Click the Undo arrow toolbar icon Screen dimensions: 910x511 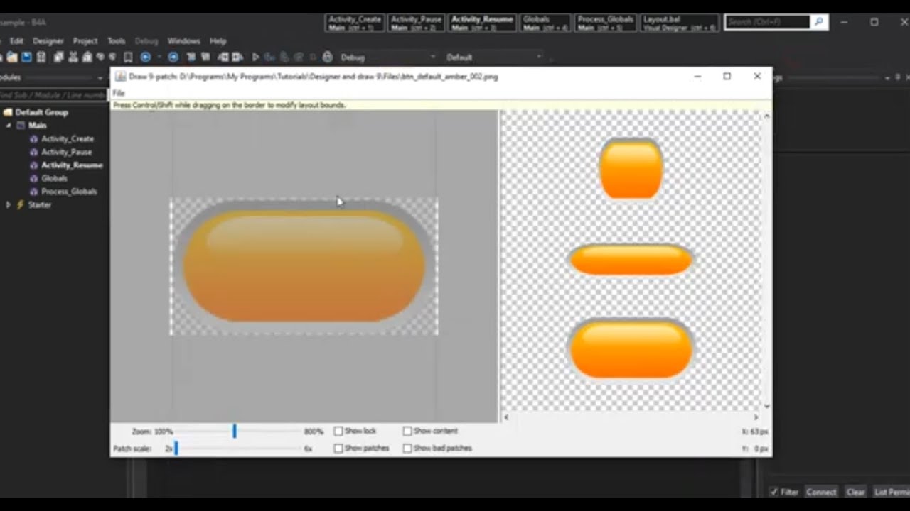point(100,57)
